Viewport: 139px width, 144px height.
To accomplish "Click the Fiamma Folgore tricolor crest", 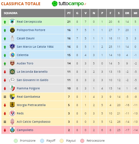I will click(12, 88).
